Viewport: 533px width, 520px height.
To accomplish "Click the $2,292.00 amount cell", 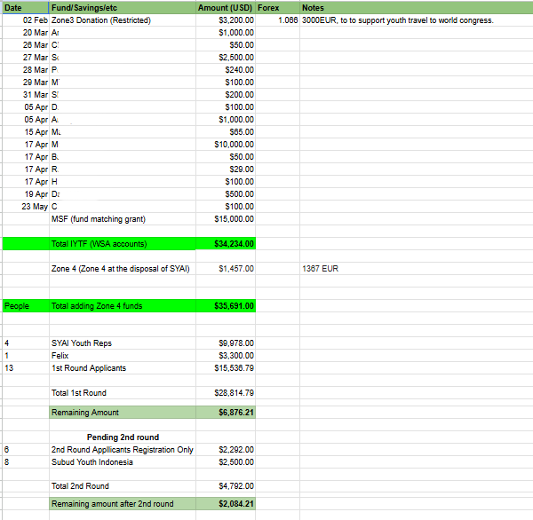I will (226, 450).
